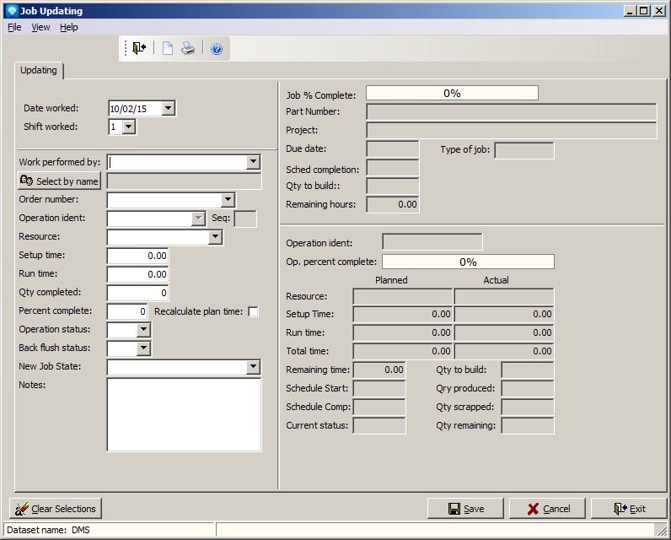Click the Exit button at bottom right
Image resolution: width=671 pixels, height=540 pixels.
tap(629, 509)
